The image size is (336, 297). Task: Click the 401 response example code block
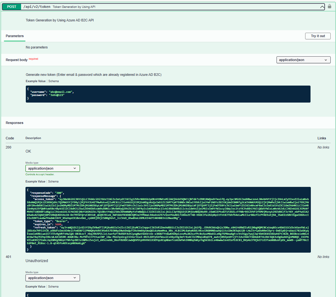168,294
